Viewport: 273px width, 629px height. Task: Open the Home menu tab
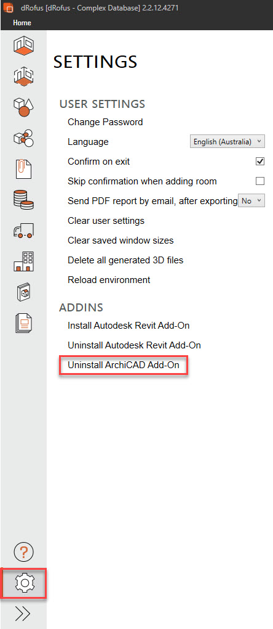coord(22,23)
